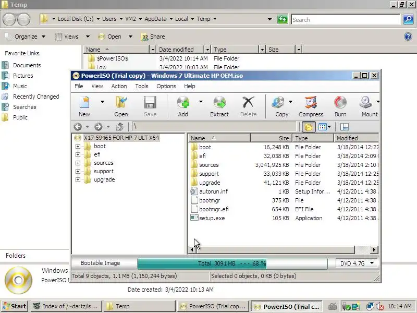
Task: Click the Total 3091 MB capacity progress bar
Action: click(232, 263)
